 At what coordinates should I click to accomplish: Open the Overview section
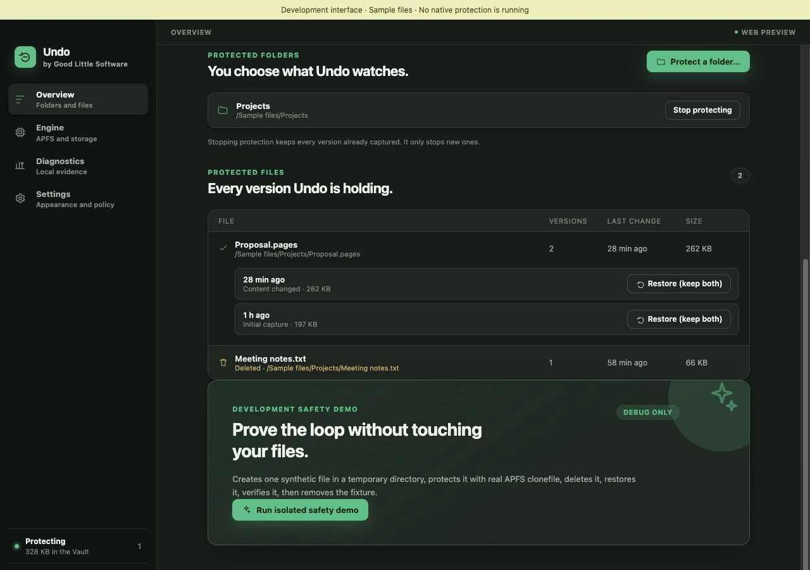(78, 99)
